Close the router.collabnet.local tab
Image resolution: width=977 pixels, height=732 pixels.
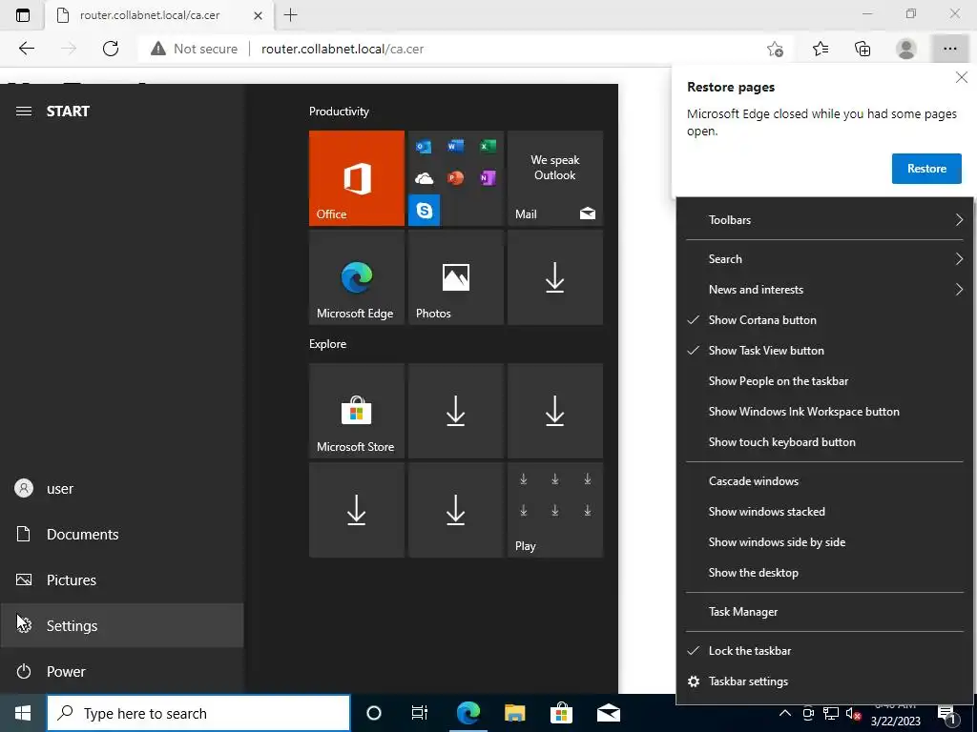point(258,15)
